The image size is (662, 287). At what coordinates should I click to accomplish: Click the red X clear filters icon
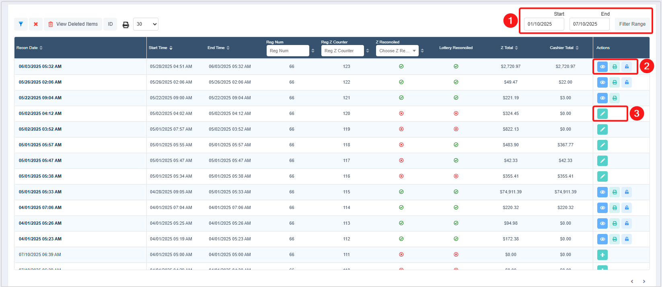click(x=36, y=24)
